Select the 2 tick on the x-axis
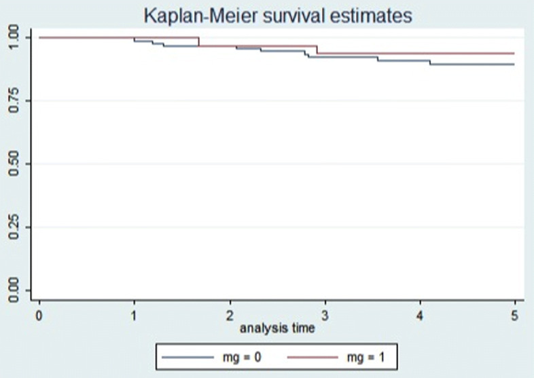 coord(230,316)
